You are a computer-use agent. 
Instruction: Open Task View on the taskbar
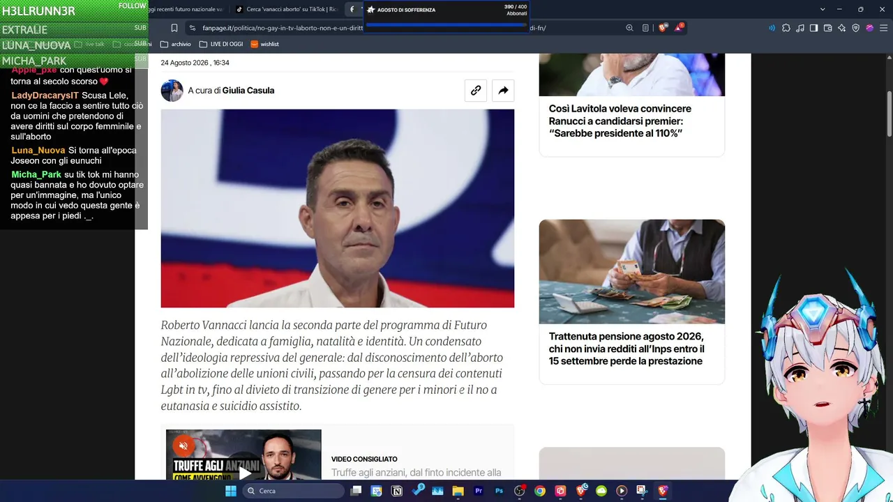pos(357,491)
